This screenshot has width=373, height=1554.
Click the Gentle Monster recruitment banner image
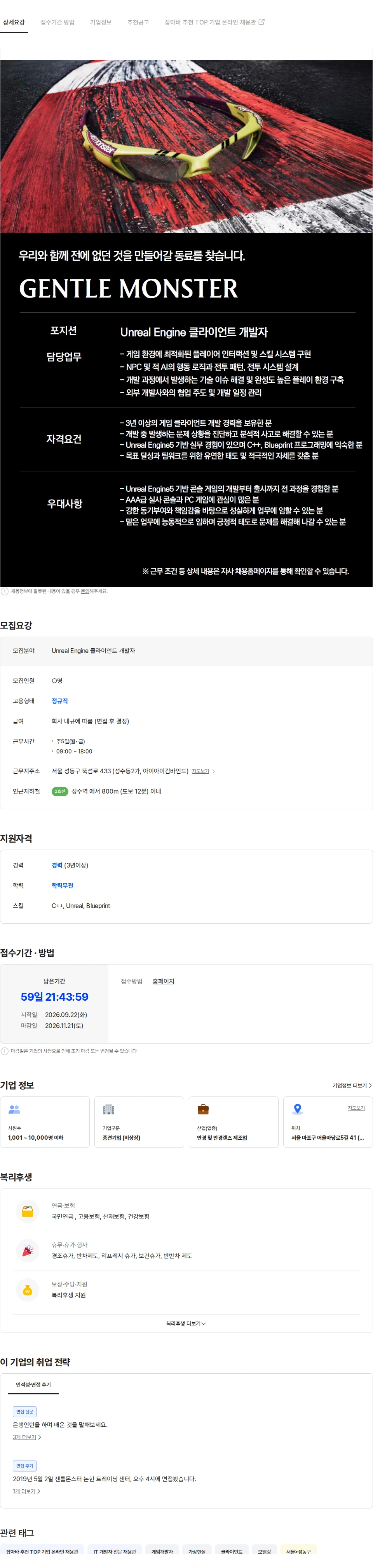[186, 323]
